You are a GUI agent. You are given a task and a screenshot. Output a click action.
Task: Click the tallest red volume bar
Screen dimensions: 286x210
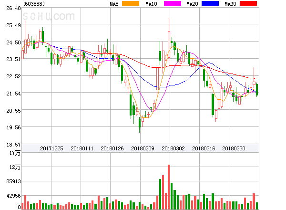[x=169, y=187]
